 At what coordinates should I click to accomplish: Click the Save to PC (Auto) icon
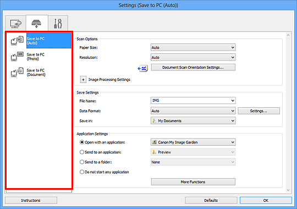coord(17,41)
